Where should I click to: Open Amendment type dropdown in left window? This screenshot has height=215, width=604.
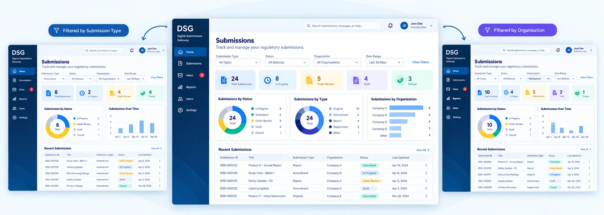point(54,79)
